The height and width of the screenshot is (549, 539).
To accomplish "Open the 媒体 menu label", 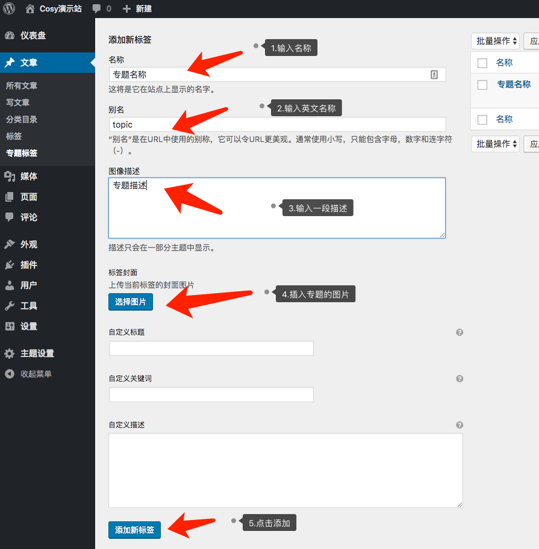I will tap(29, 176).
